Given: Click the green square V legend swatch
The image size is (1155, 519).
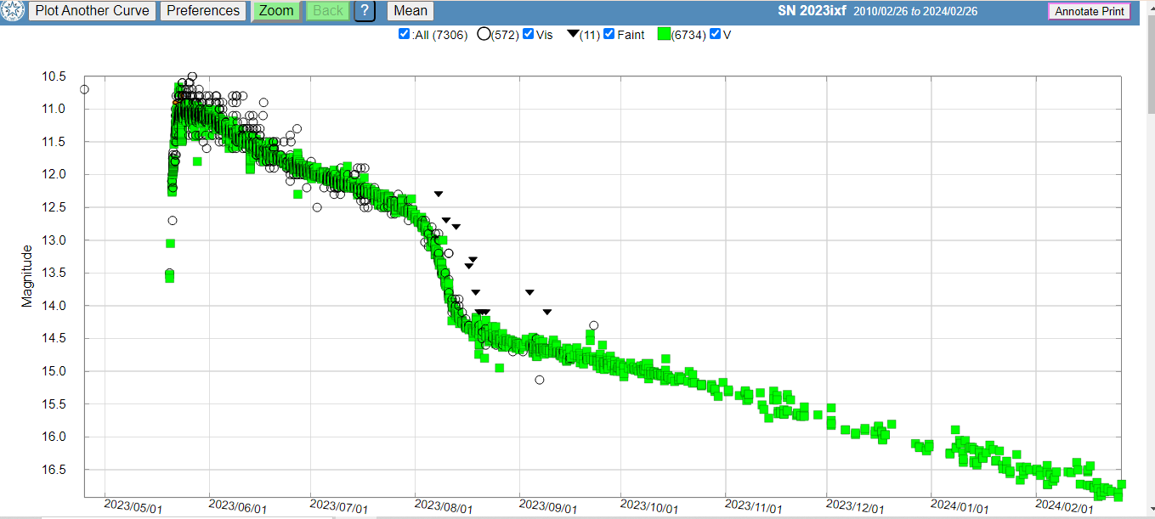Looking at the screenshot, I should click(x=663, y=35).
